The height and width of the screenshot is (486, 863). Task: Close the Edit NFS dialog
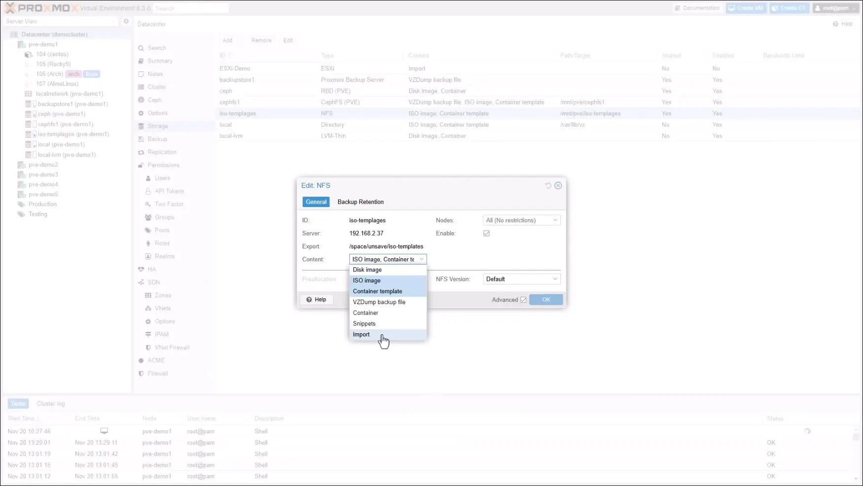558,186
